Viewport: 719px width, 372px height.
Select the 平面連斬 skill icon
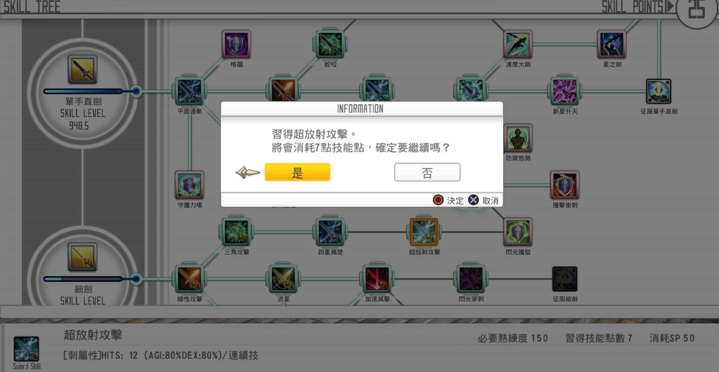click(189, 90)
